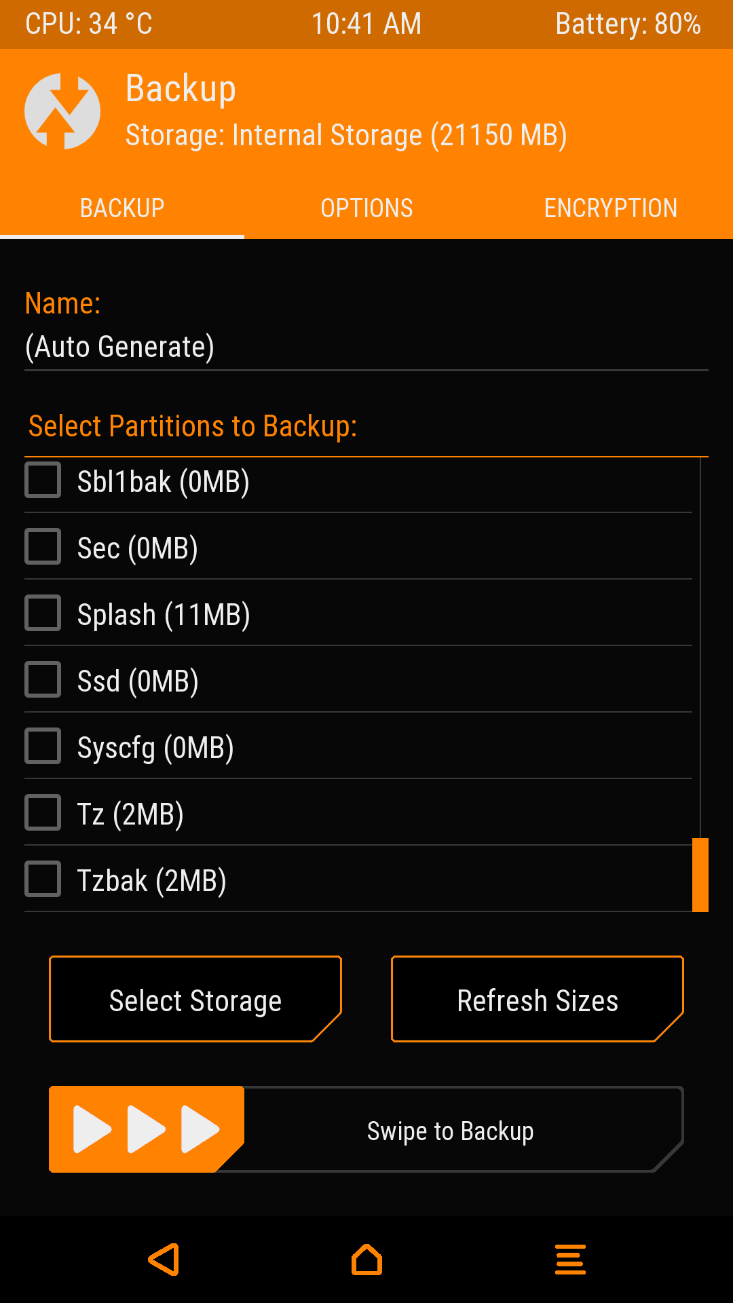Tap the backup Name input field
This screenshot has height=1303, width=733.
[x=366, y=347]
